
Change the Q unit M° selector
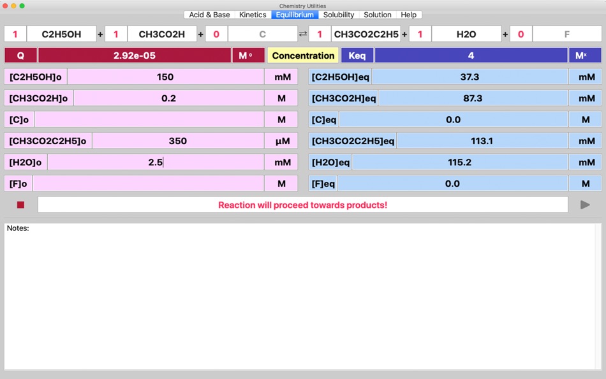pyautogui.click(x=249, y=56)
